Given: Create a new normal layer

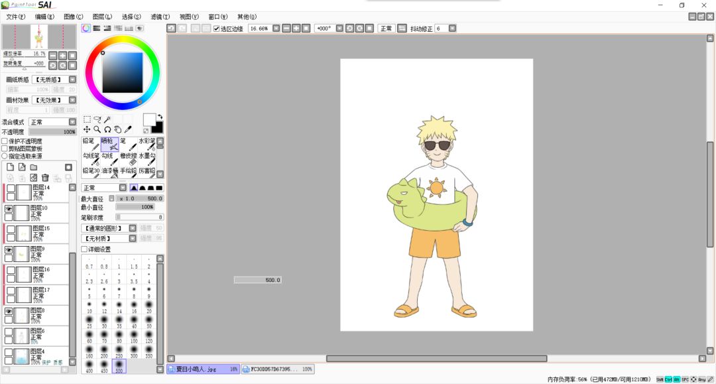Looking at the screenshot, I should pos(11,167).
